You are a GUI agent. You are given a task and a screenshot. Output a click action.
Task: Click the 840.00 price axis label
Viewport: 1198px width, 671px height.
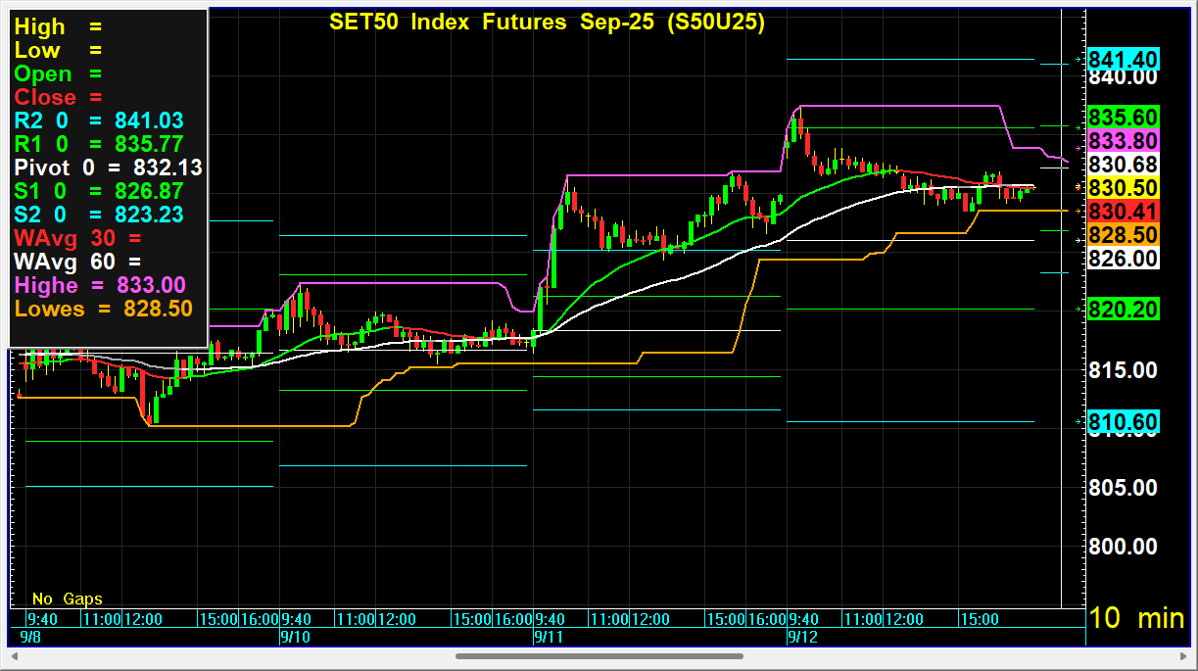pos(1124,77)
